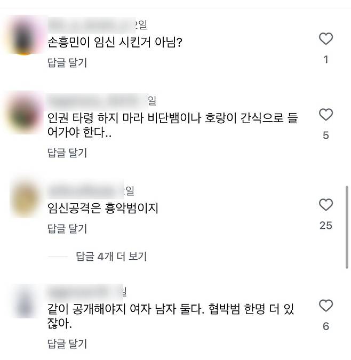This screenshot has height=360, width=351.
Task: Open the blurred username above the '같이 공개해야지' comment
Action: coord(85,292)
